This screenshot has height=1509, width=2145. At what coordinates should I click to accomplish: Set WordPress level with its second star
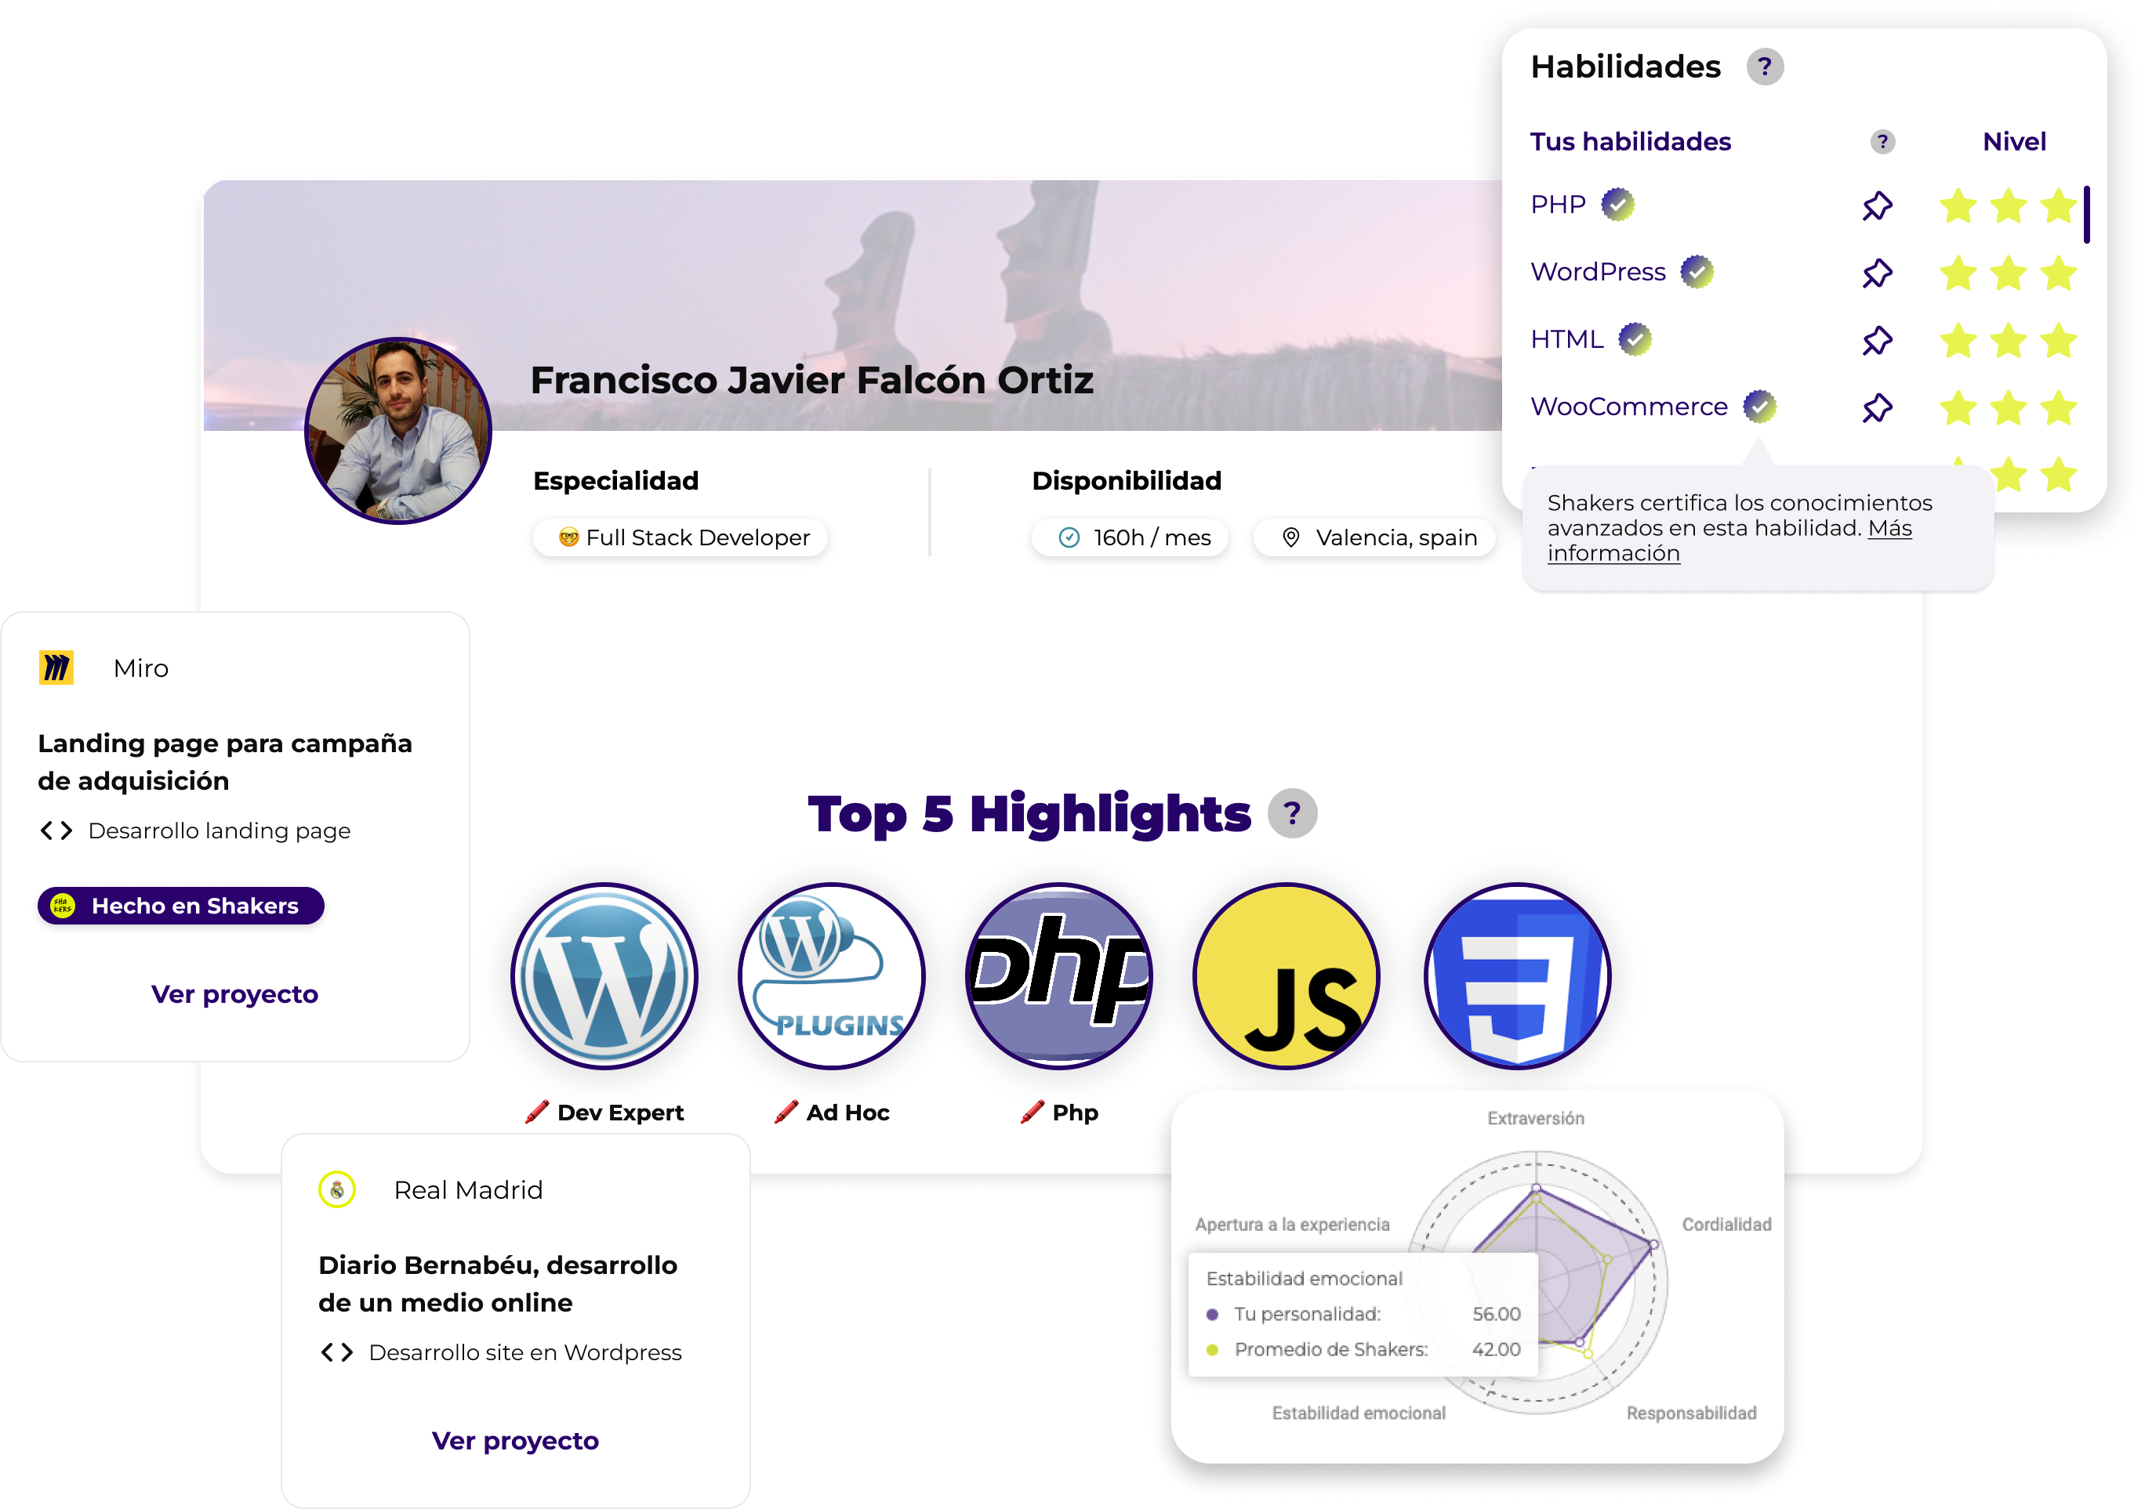(2008, 273)
